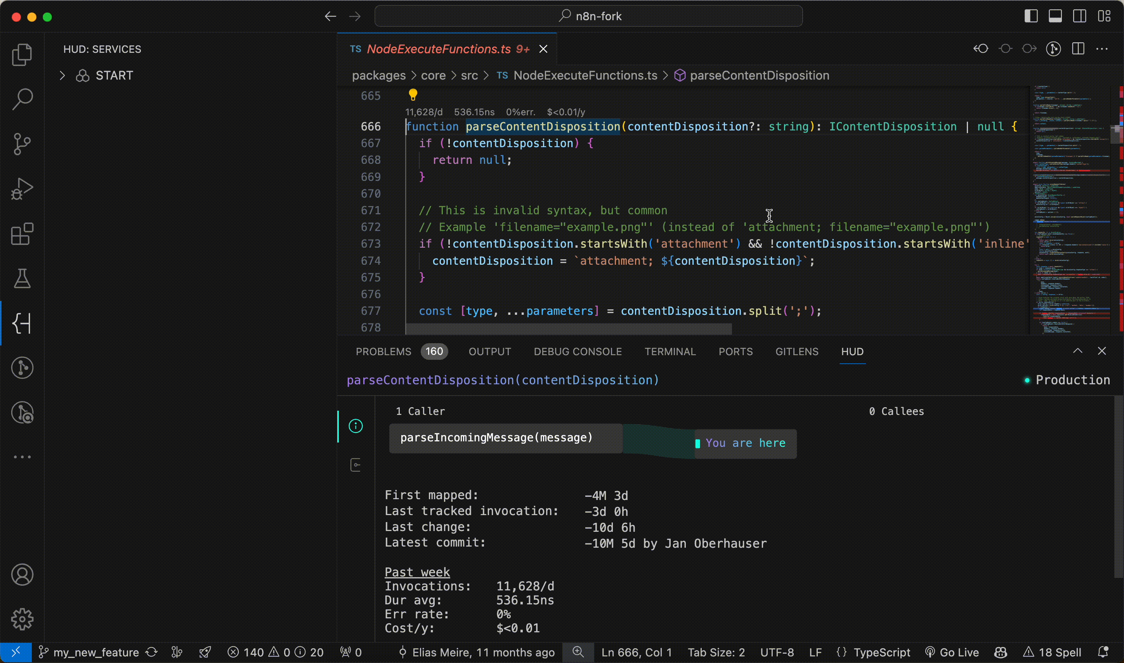Click the lightbulb code action icon
Image resolution: width=1124 pixels, height=663 pixels.
click(413, 95)
